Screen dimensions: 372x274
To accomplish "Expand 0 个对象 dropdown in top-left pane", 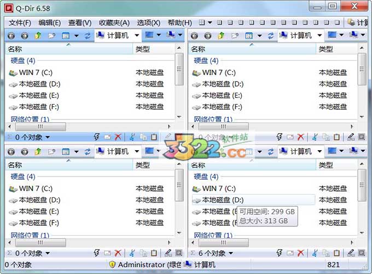I will [48, 138].
